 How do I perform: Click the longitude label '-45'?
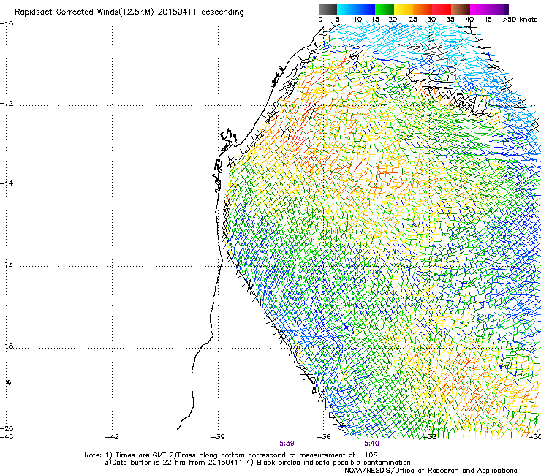pos(7,437)
